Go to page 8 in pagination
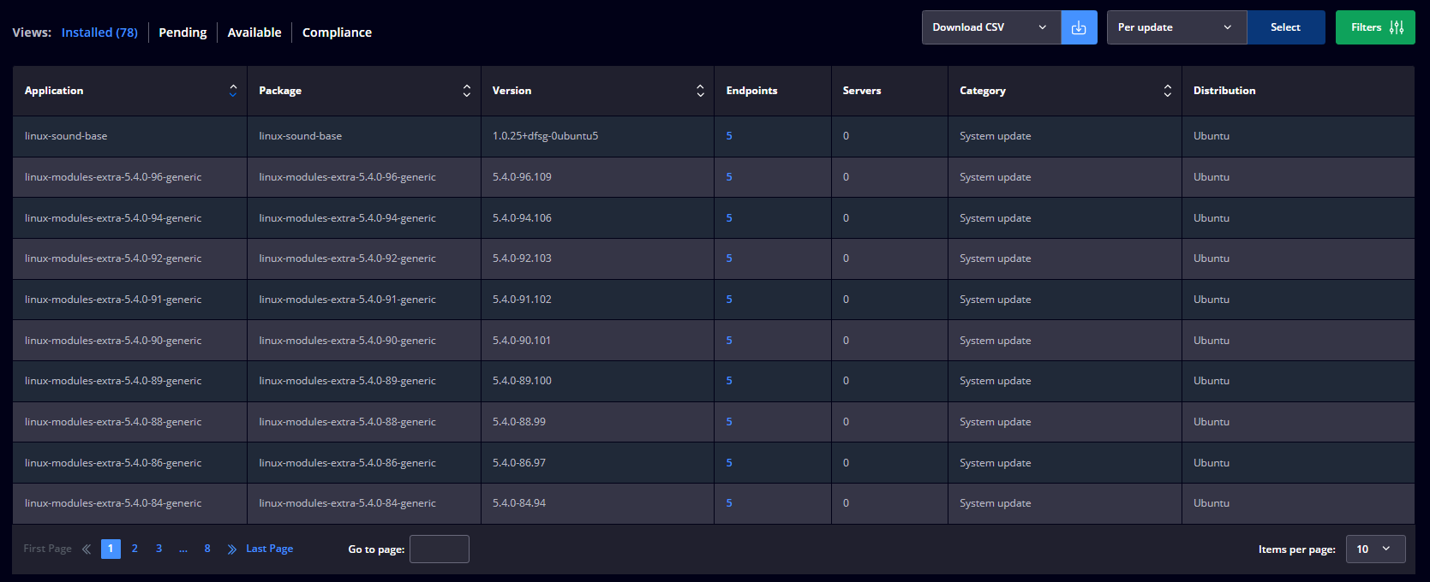The height and width of the screenshot is (582, 1430). coord(207,549)
